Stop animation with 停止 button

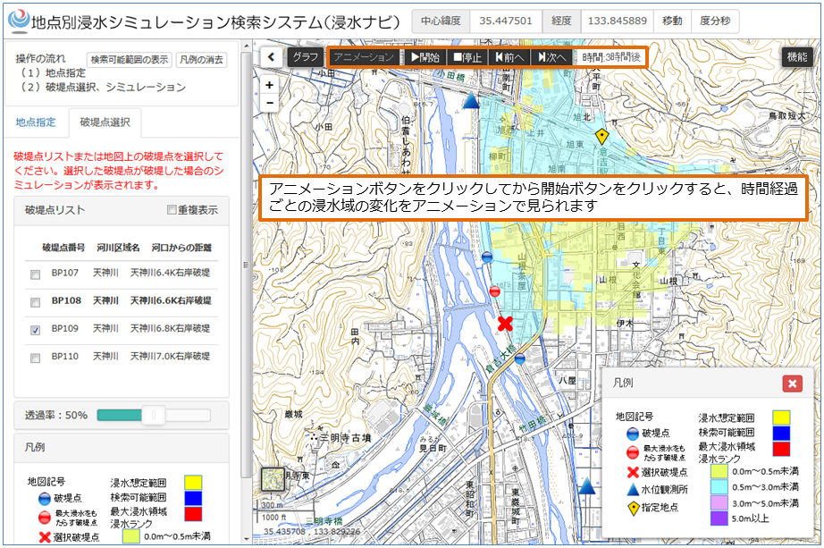point(467,57)
